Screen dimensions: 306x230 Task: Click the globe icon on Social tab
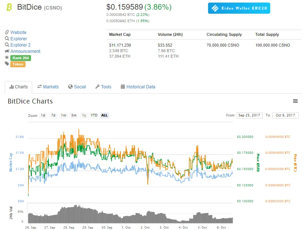70,87
